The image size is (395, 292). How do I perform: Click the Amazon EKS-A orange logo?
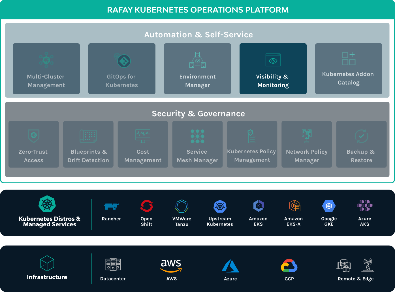(294, 206)
